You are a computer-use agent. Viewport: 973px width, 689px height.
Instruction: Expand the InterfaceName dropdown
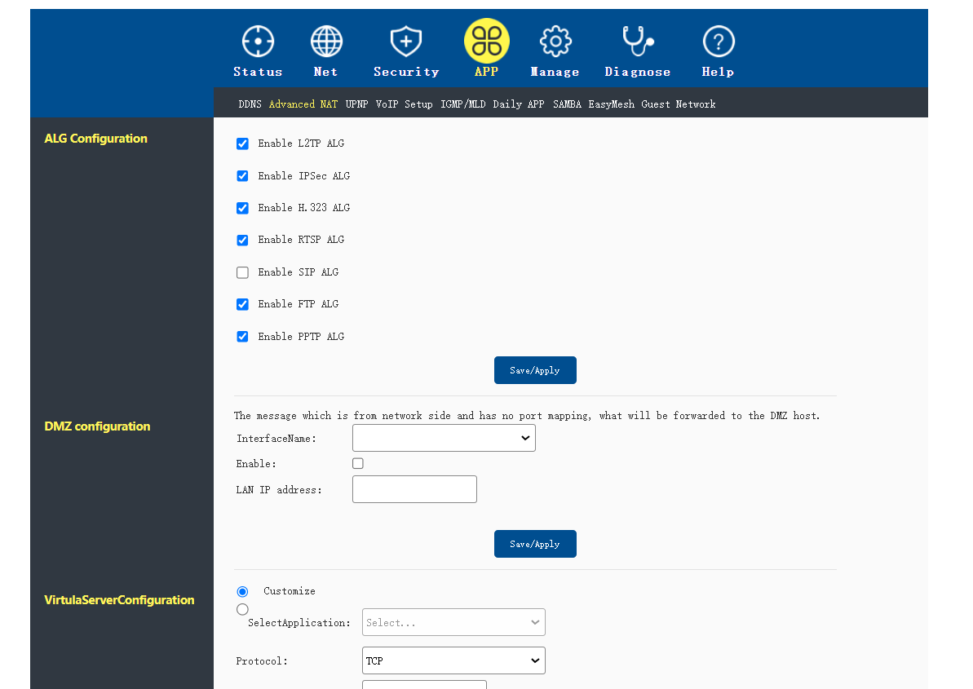444,438
